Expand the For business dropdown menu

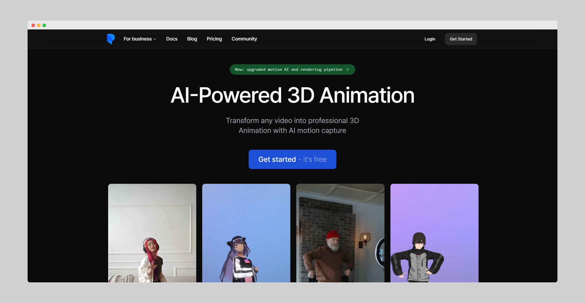[x=140, y=39]
